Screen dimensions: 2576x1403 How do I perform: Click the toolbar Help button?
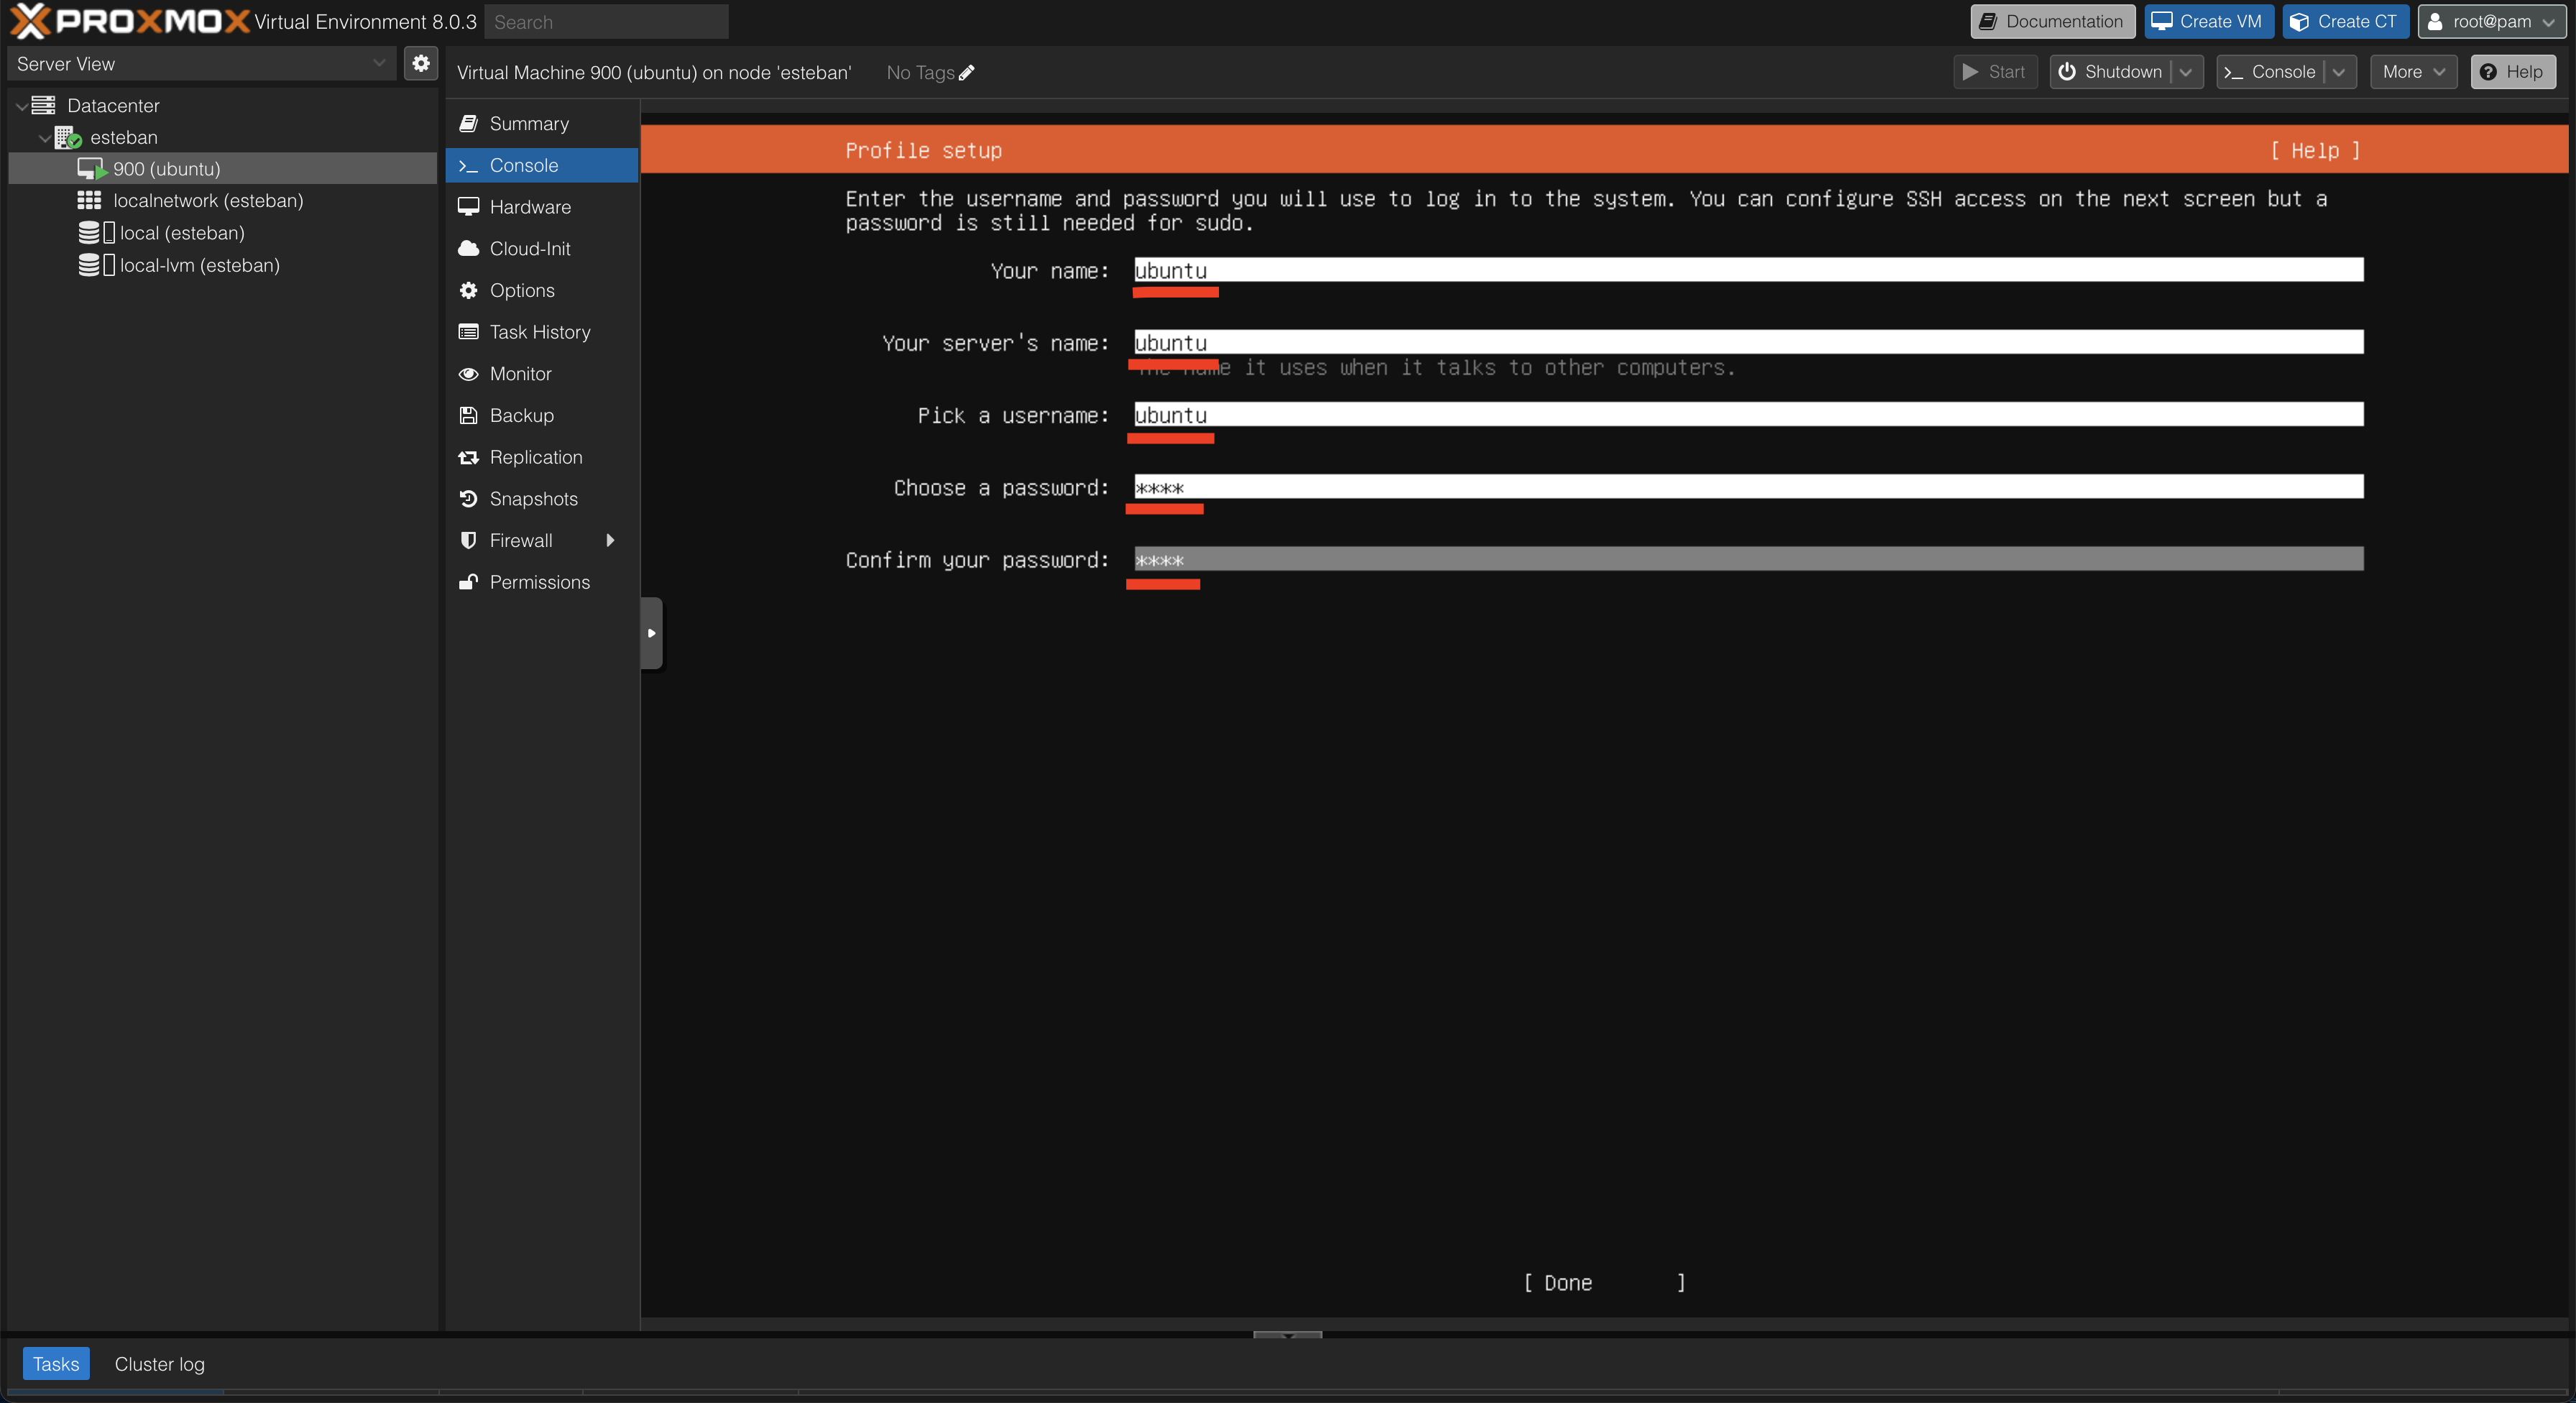[x=2512, y=72]
